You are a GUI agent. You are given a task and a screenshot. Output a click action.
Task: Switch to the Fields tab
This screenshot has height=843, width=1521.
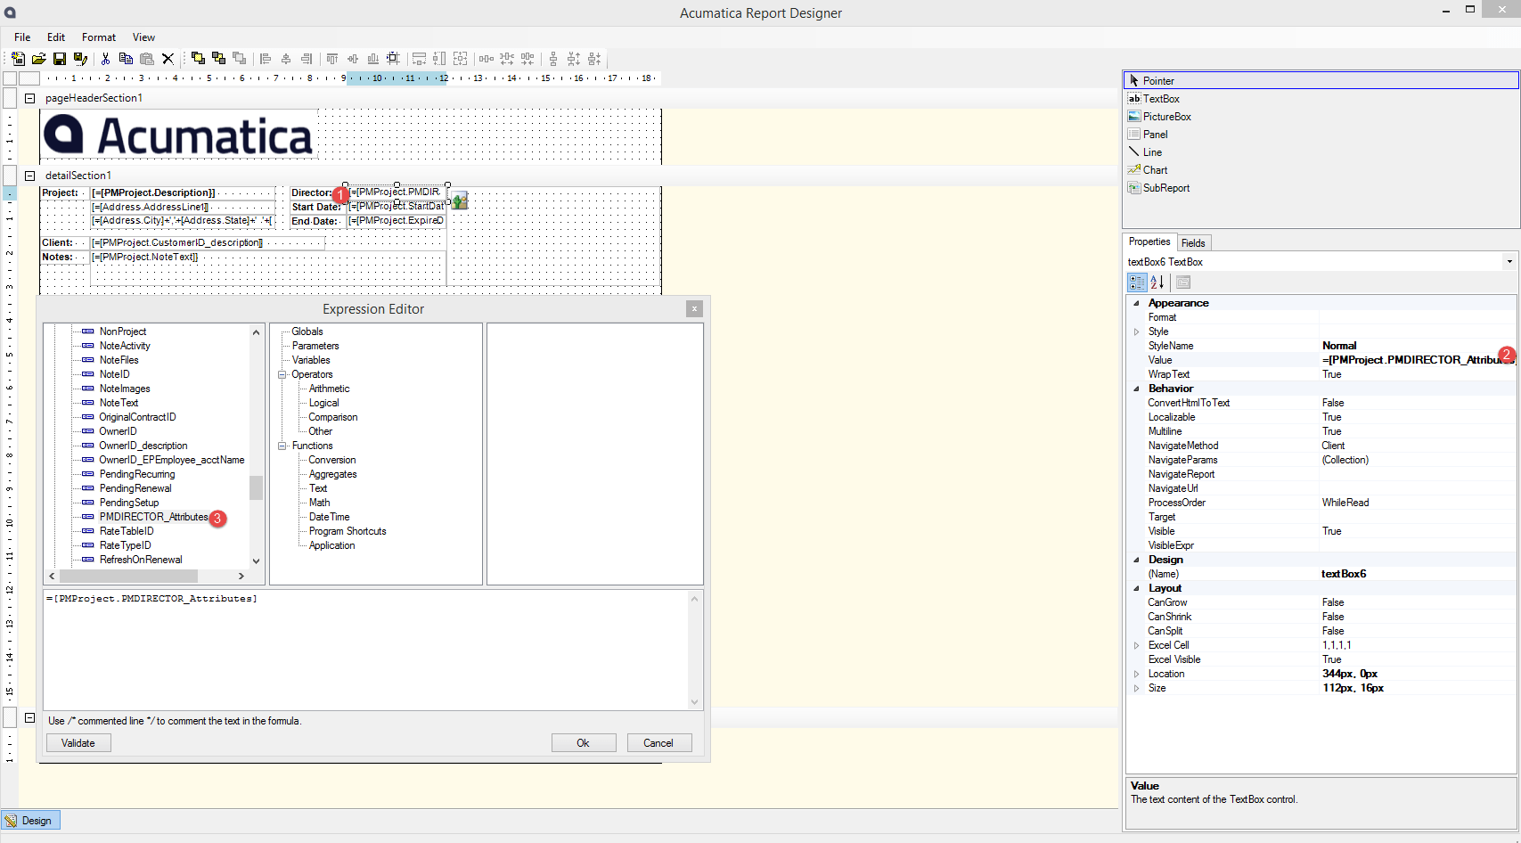(1193, 243)
